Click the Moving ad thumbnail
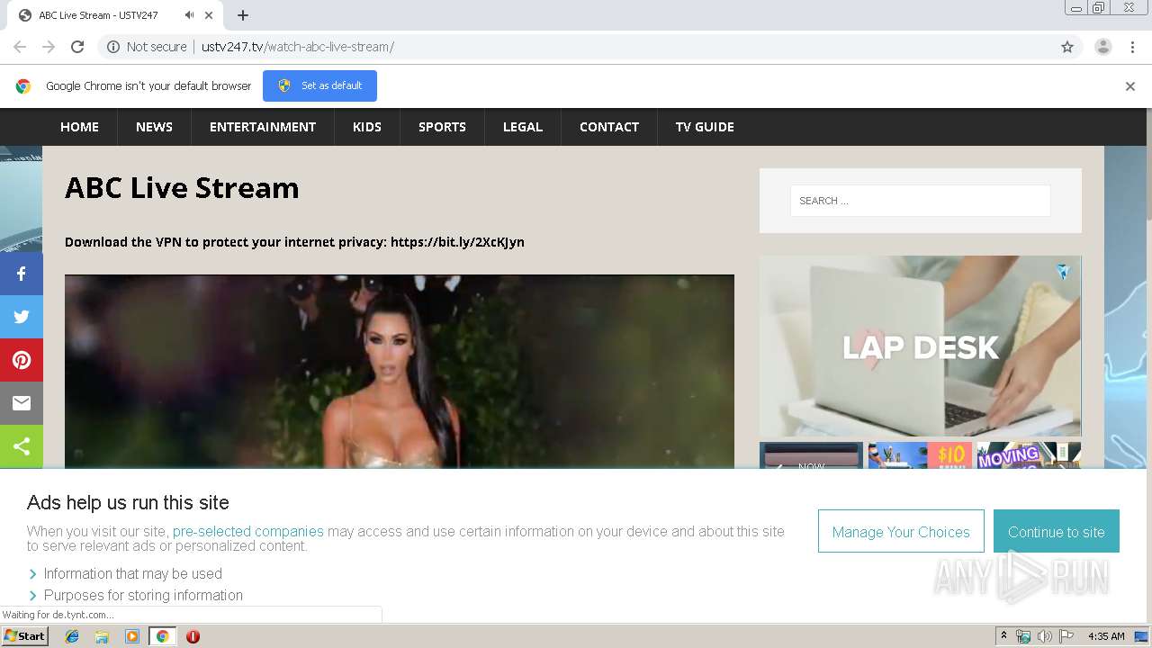This screenshot has height=648, width=1152. point(1029,455)
